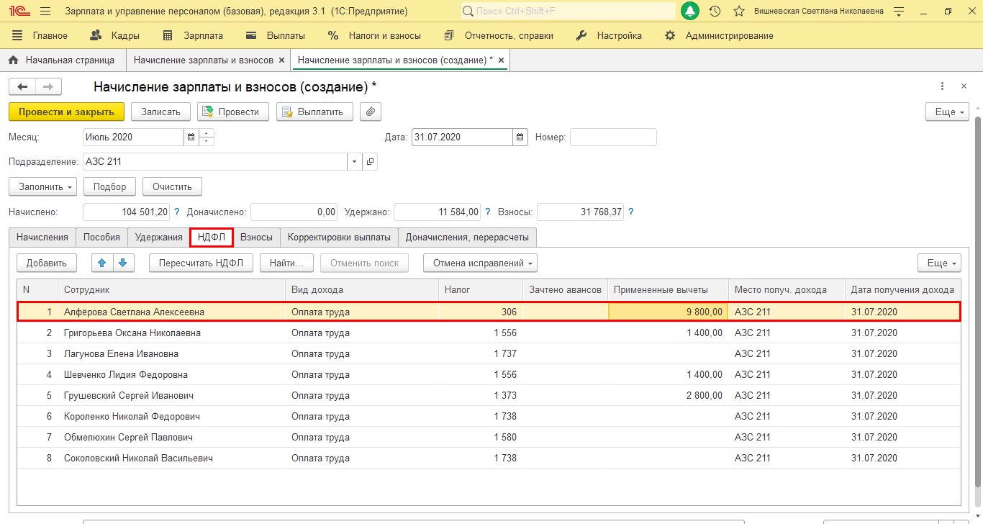
Task: Open the hamburger functions menu
Action: coord(45,12)
